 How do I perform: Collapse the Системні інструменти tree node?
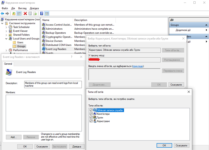tap(3, 23)
